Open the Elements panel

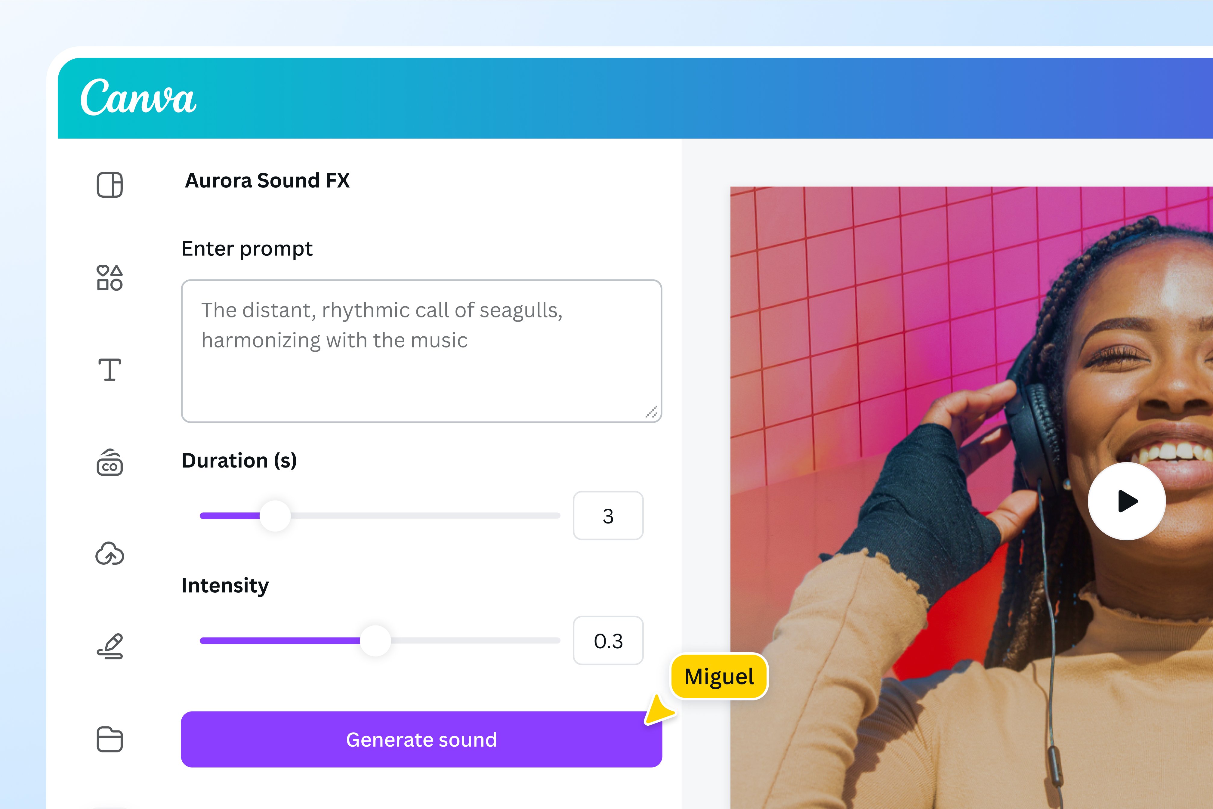tap(110, 279)
